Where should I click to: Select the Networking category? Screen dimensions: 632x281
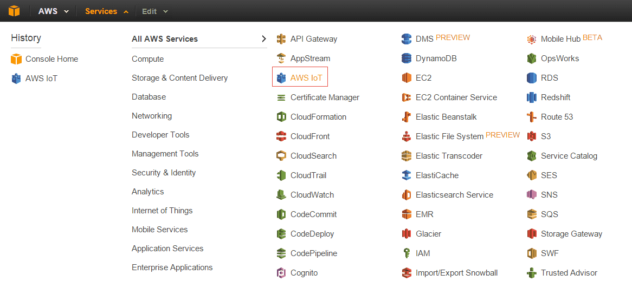(x=152, y=115)
